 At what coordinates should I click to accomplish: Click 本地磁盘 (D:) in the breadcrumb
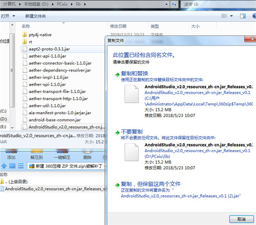pyautogui.click(x=36, y=4)
